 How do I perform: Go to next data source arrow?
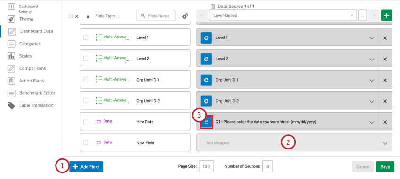coord(374,15)
